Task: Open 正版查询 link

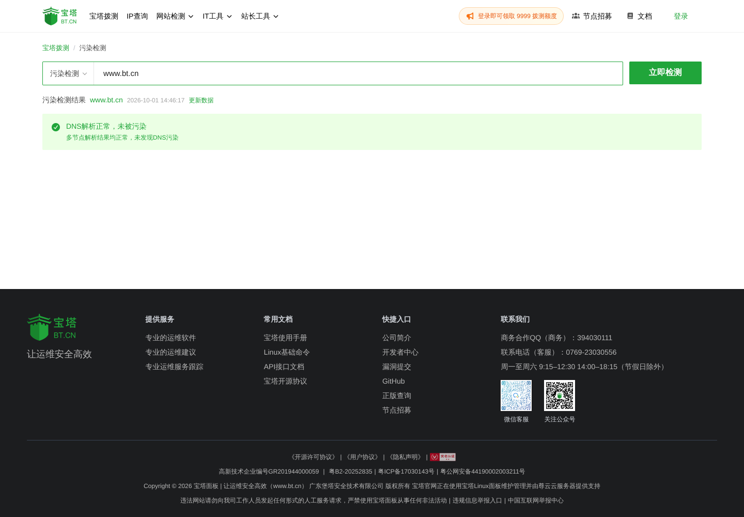Action: coord(397,396)
